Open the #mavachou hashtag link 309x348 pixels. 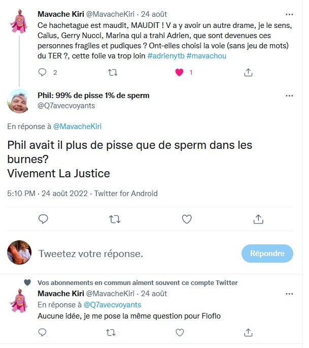(x=207, y=56)
